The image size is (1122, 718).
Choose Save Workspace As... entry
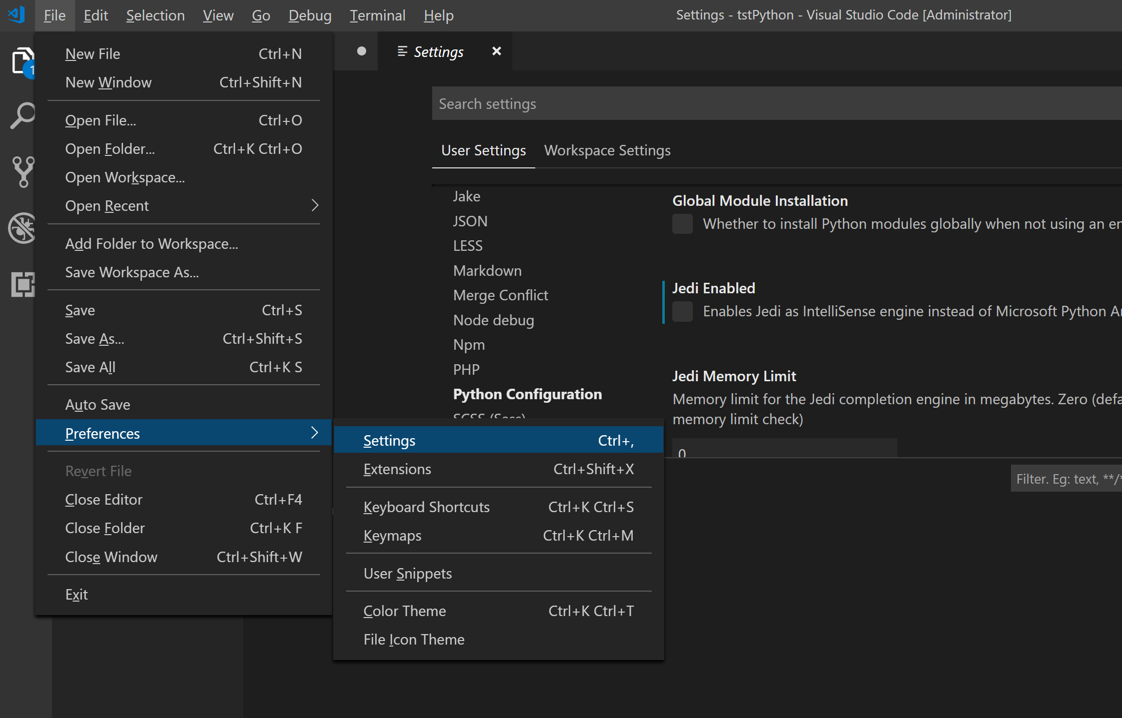[184, 272]
